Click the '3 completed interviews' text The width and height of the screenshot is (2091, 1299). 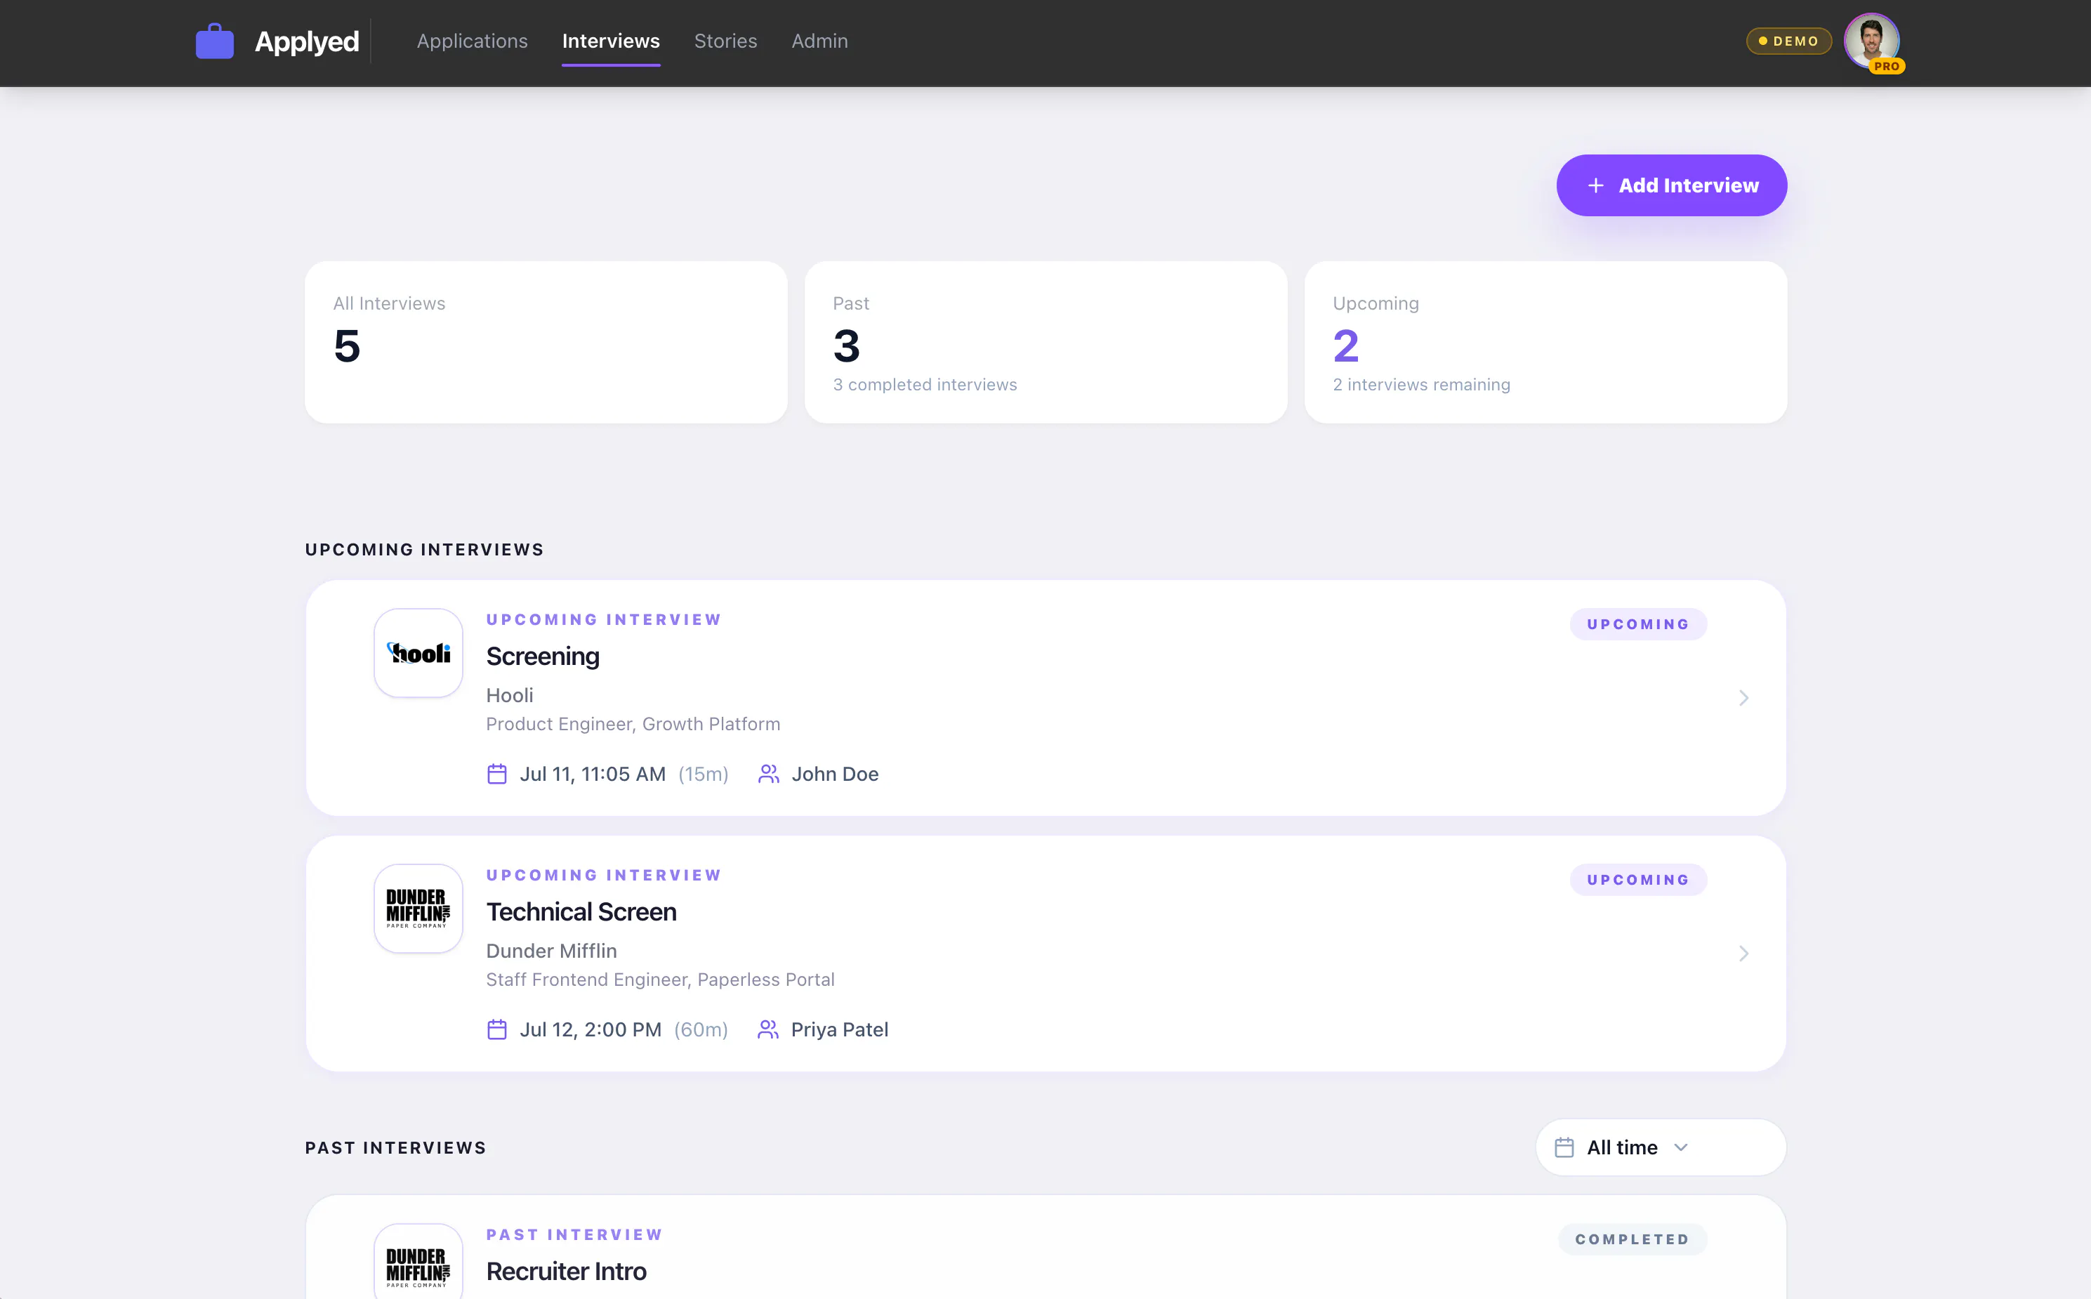[925, 385]
